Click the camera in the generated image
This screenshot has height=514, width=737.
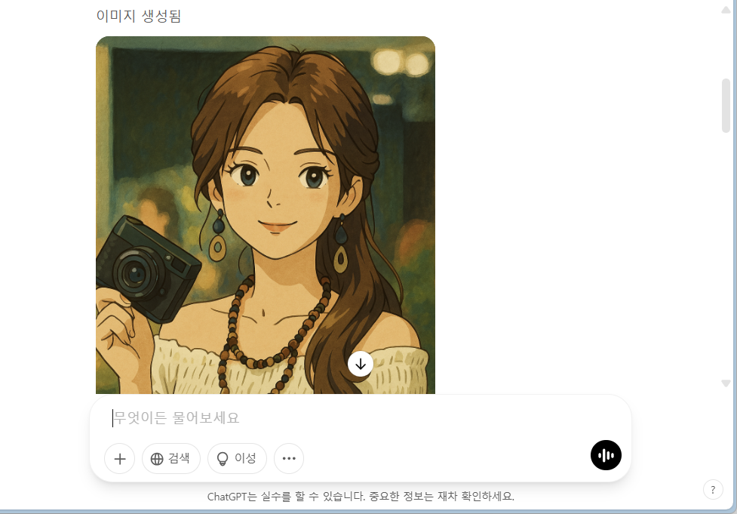(x=148, y=269)
